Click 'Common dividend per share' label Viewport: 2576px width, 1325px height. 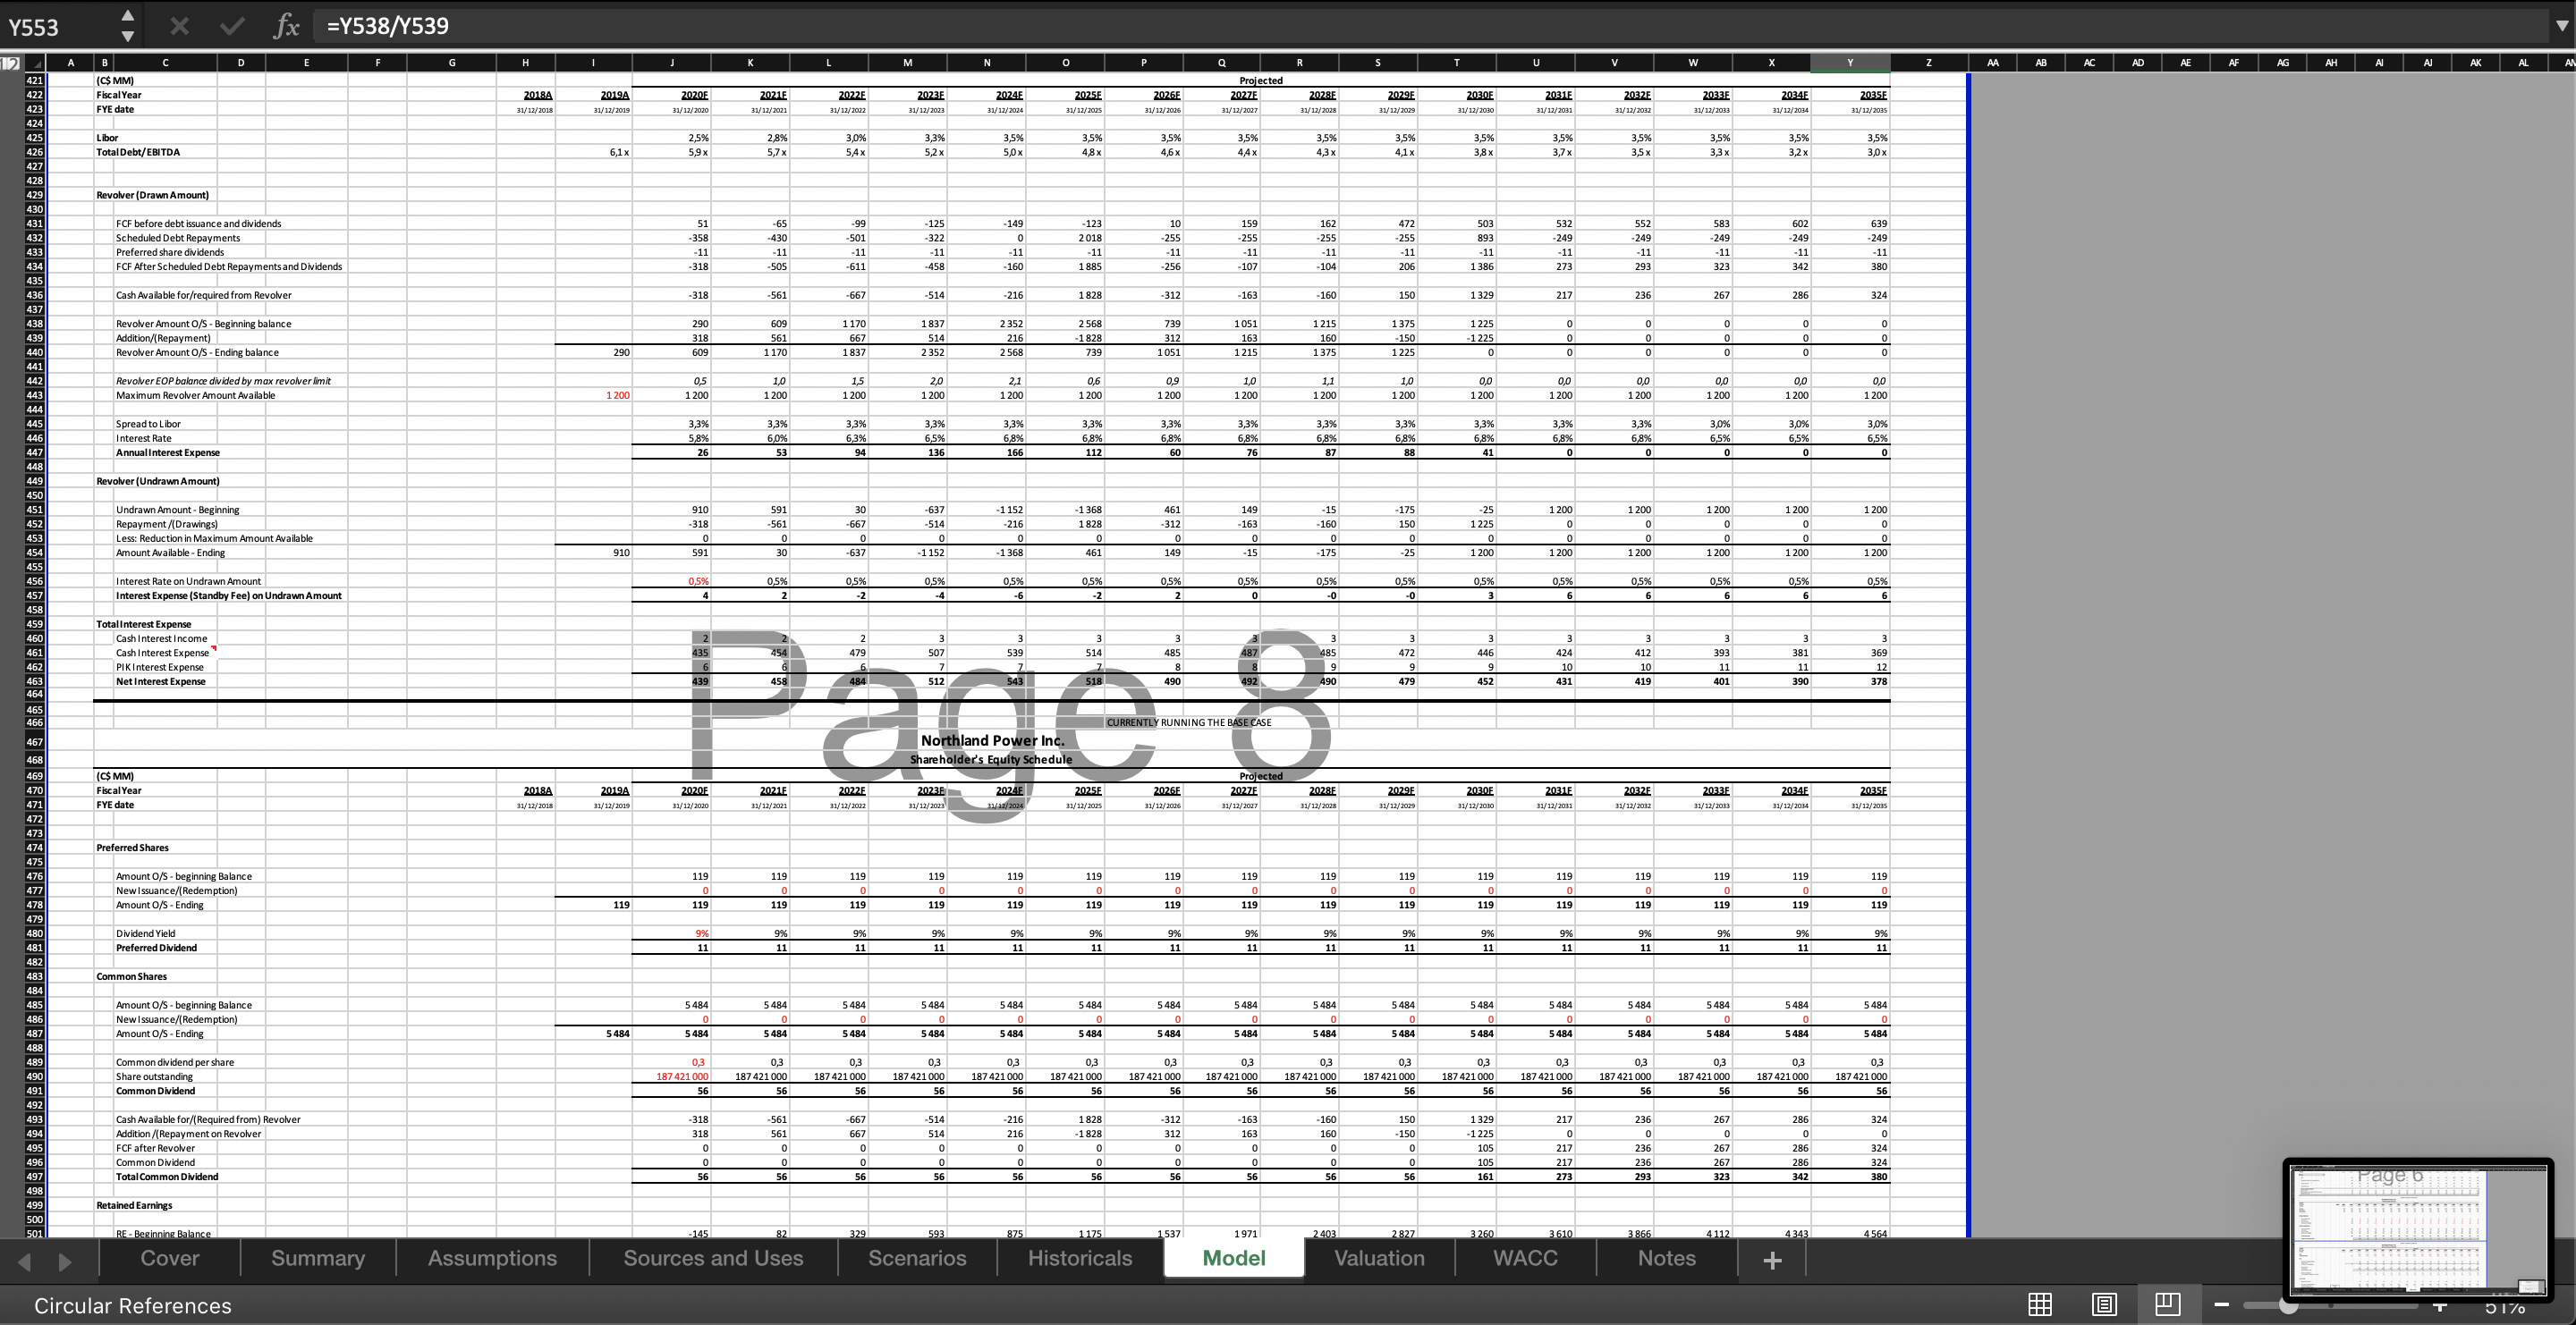click(175, 1062)
